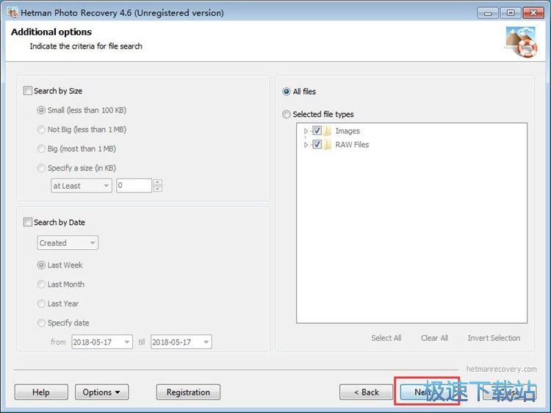Click Clear All file types

pos(434,338)
